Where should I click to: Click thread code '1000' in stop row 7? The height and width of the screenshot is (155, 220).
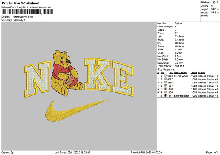click(x=194, y=96)
